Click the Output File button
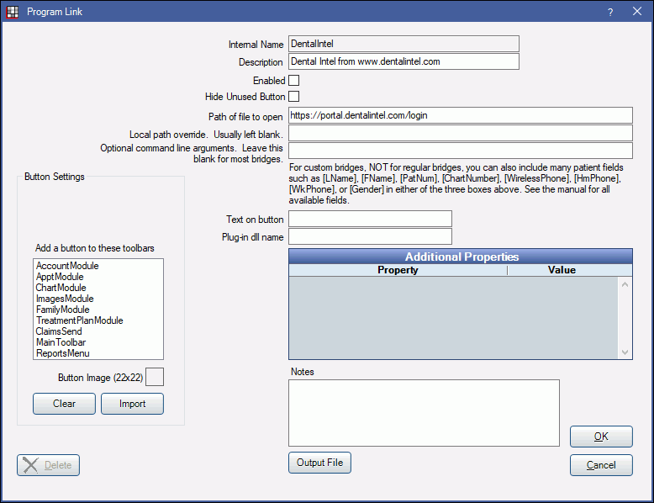 coord(319,463)
